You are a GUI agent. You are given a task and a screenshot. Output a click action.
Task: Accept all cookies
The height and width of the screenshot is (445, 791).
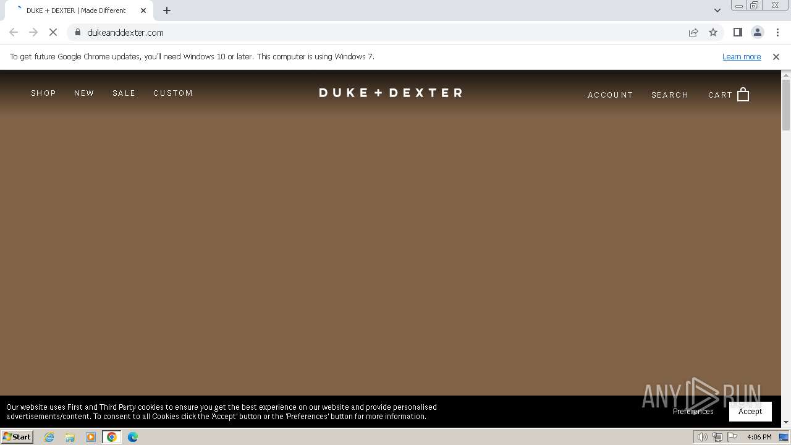click(750, 412)
